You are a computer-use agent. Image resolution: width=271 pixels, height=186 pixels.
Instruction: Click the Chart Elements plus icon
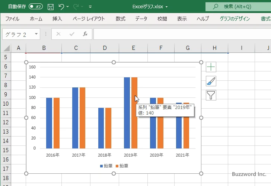[211, 67]
